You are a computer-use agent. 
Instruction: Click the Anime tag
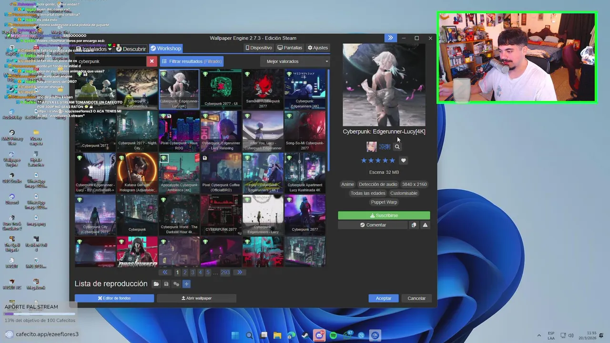click(x=347, y=184)
